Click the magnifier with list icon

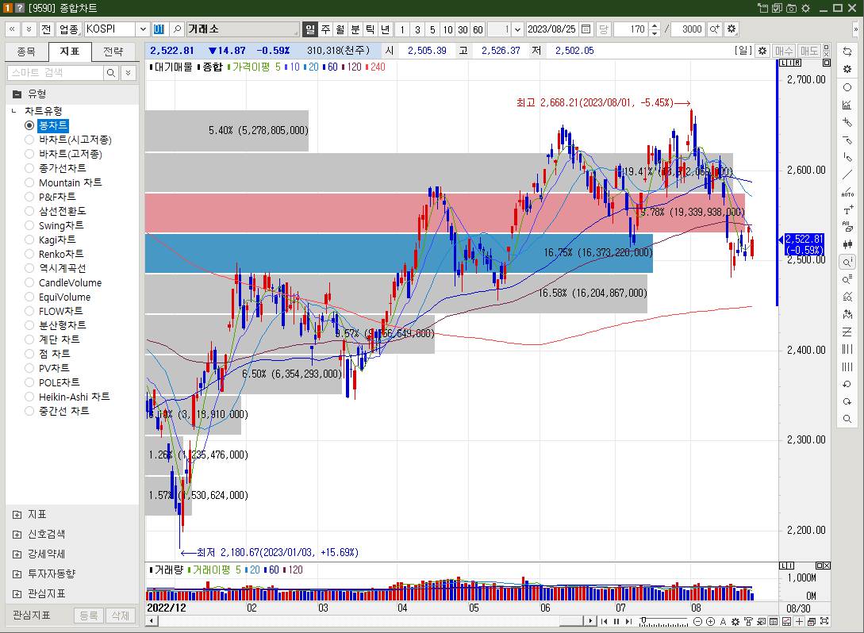847,280
